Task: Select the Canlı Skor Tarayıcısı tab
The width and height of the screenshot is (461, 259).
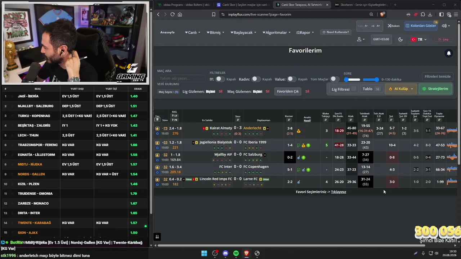Action: click(302, 5)
